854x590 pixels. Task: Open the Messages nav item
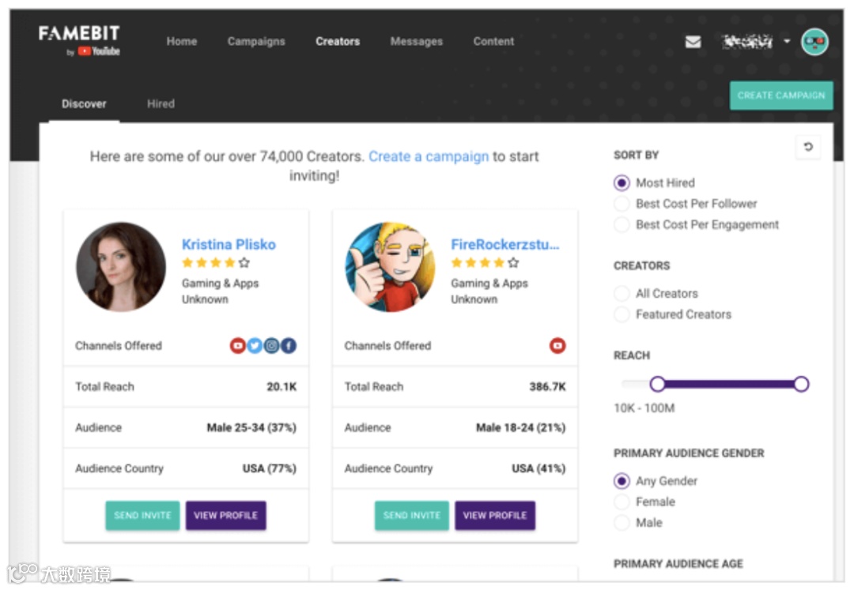(417, 41)
